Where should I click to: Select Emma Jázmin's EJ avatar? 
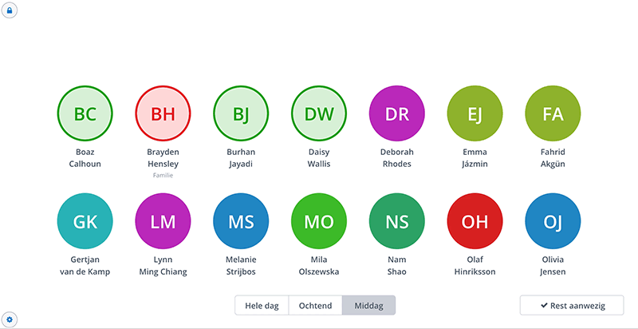pyautogui.click(x=475, y=113)
